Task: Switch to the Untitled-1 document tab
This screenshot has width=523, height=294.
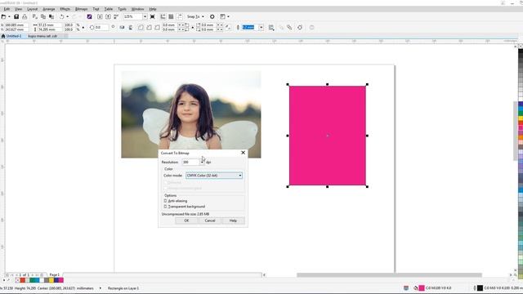Action: (13, 36)
